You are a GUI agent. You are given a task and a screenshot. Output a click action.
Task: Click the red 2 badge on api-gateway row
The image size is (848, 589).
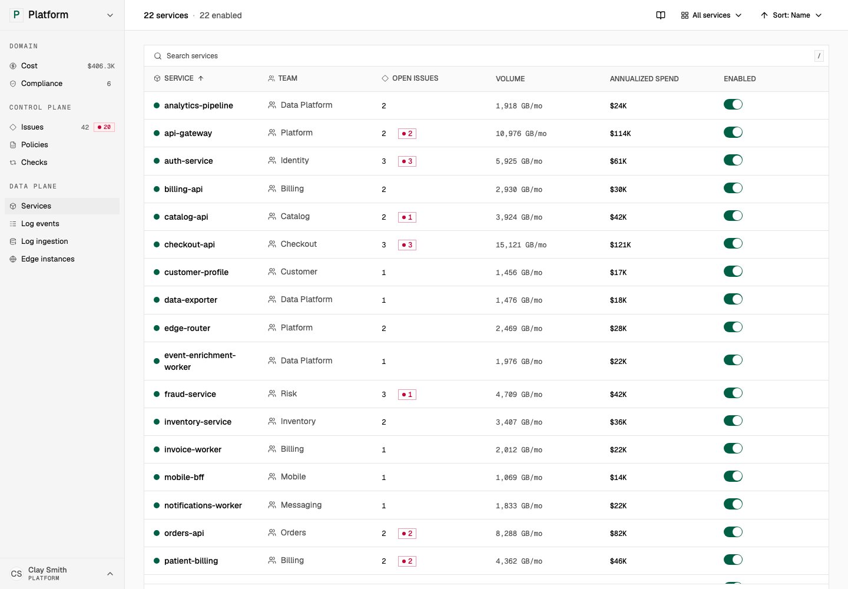coord(407,134)
